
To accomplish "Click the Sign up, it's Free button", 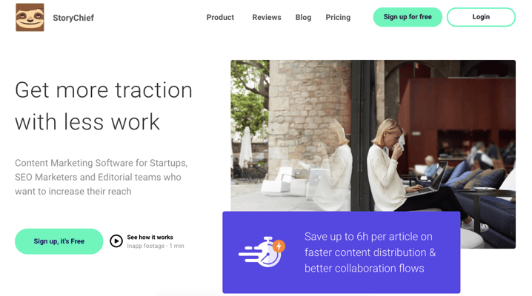I will tap(59, 241).
